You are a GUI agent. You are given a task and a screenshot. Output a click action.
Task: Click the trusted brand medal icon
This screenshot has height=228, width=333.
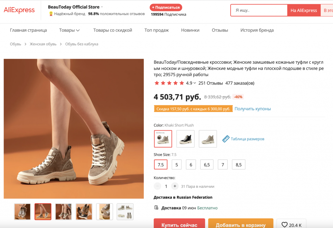51,14
